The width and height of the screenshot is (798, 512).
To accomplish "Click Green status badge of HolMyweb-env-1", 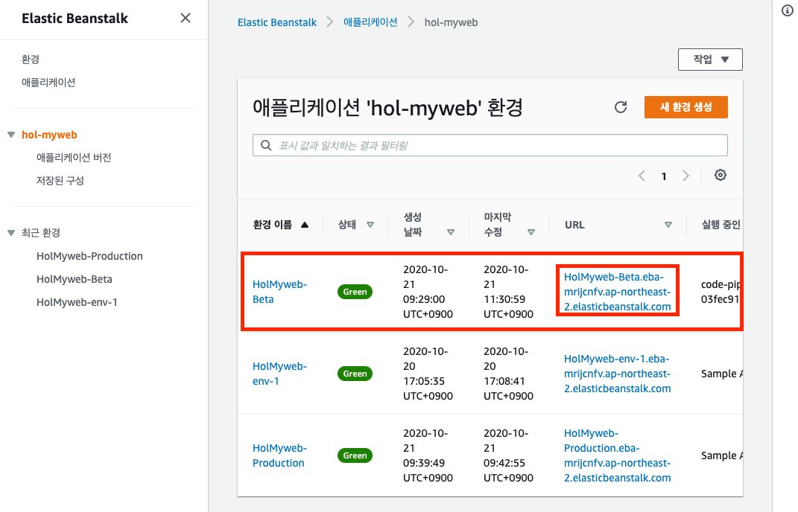I will 355,374.
